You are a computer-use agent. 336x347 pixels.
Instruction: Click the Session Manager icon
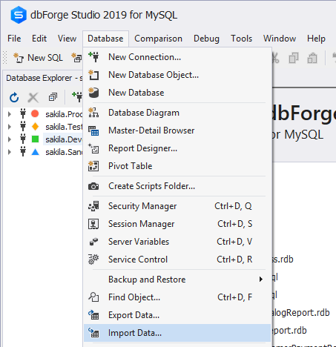pos(93,224)
